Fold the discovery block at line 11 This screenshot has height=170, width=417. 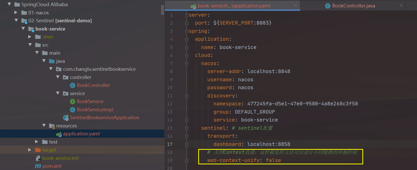(187, 96)
